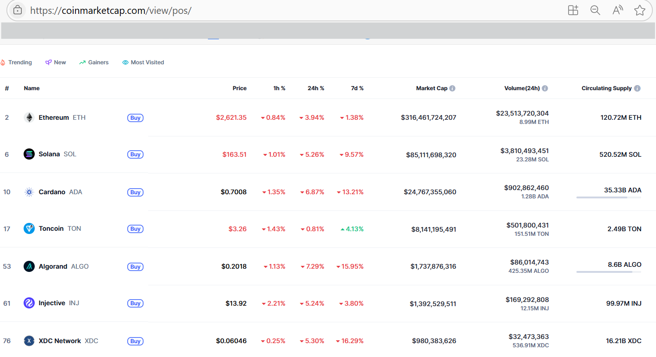Open the browser split screen icon
The height and width of the screenshot is (357, 656).
click(x=573, y=10)
